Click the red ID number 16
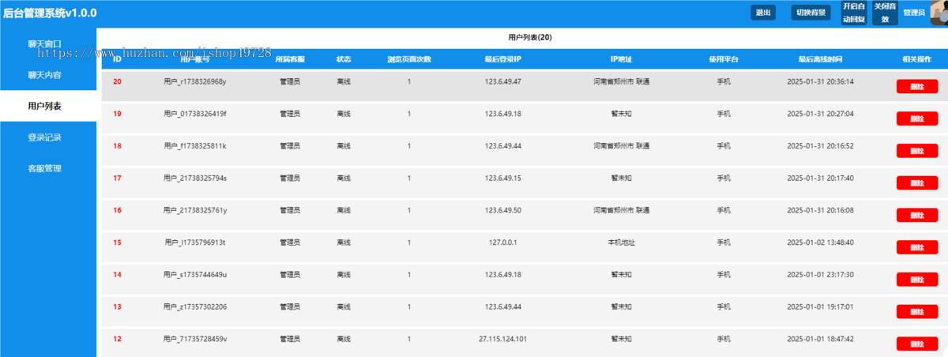This screenshot has width=948, height=357. tap(117, 210)
